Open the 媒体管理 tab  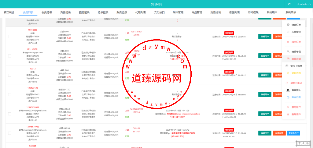tap(178, 12)
